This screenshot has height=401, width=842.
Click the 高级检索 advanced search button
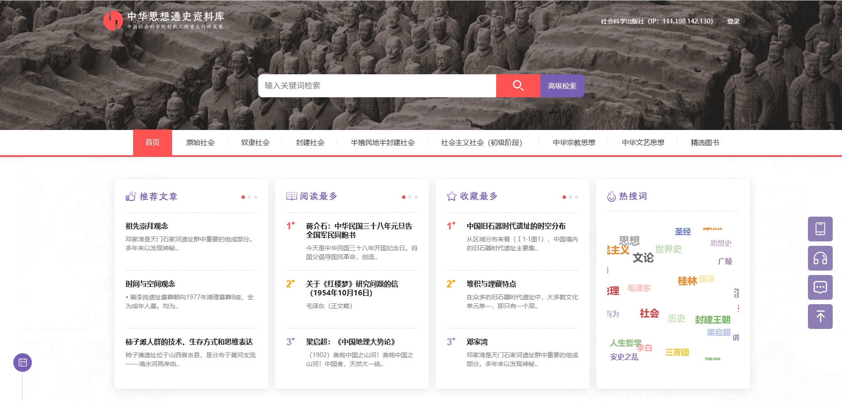click(562, 86)
